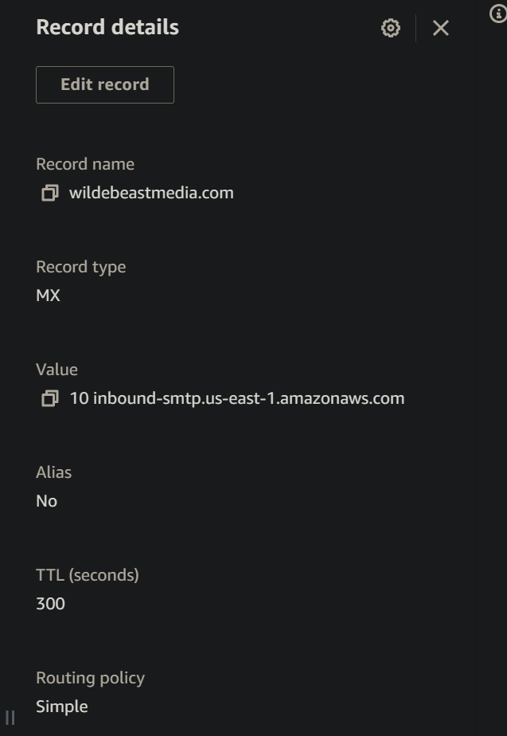
Task: Click the Alias value No
Action: [46, 501]
